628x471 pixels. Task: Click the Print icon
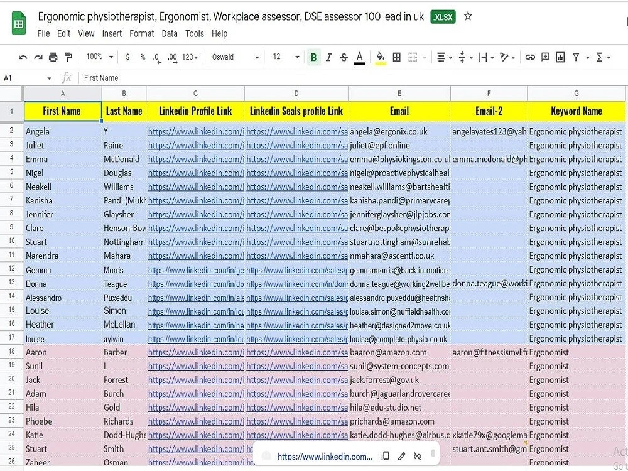[53, 57]
